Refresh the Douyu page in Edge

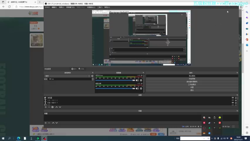[x=9, y=7]
